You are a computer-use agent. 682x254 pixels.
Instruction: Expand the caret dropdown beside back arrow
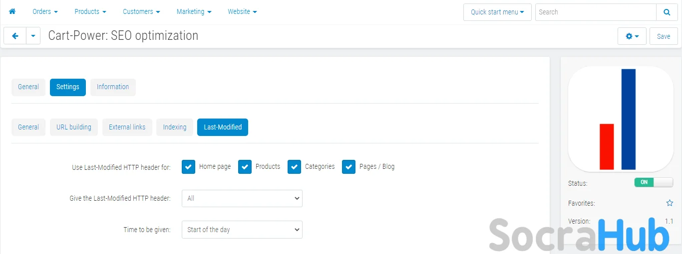pos(33,36)
